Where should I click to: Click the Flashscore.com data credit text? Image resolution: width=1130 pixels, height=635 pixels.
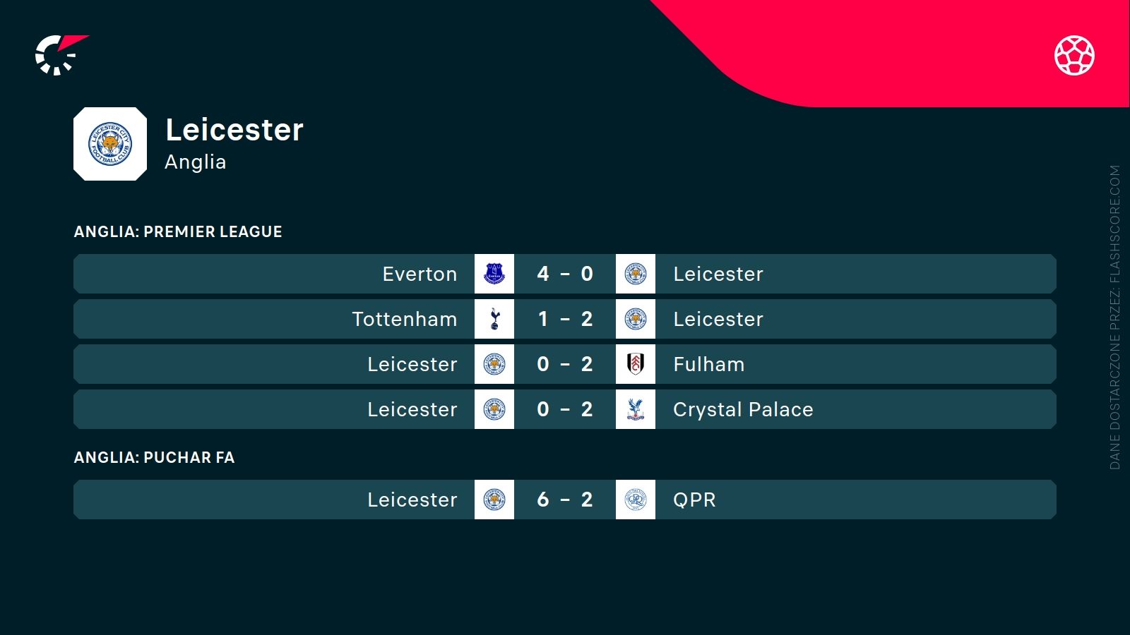pos(1114,317)
